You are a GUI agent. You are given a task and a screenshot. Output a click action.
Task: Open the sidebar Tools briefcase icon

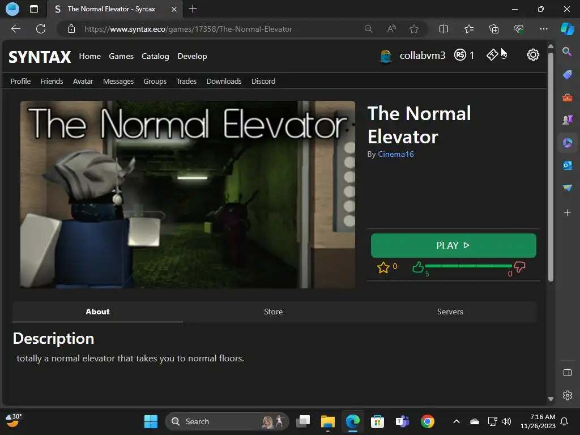pyautogui.click(x=567, y=97)
